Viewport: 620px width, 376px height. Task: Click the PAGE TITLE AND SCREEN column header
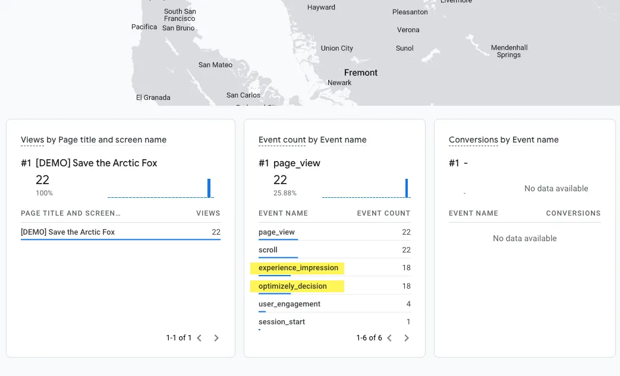[71, 213]
